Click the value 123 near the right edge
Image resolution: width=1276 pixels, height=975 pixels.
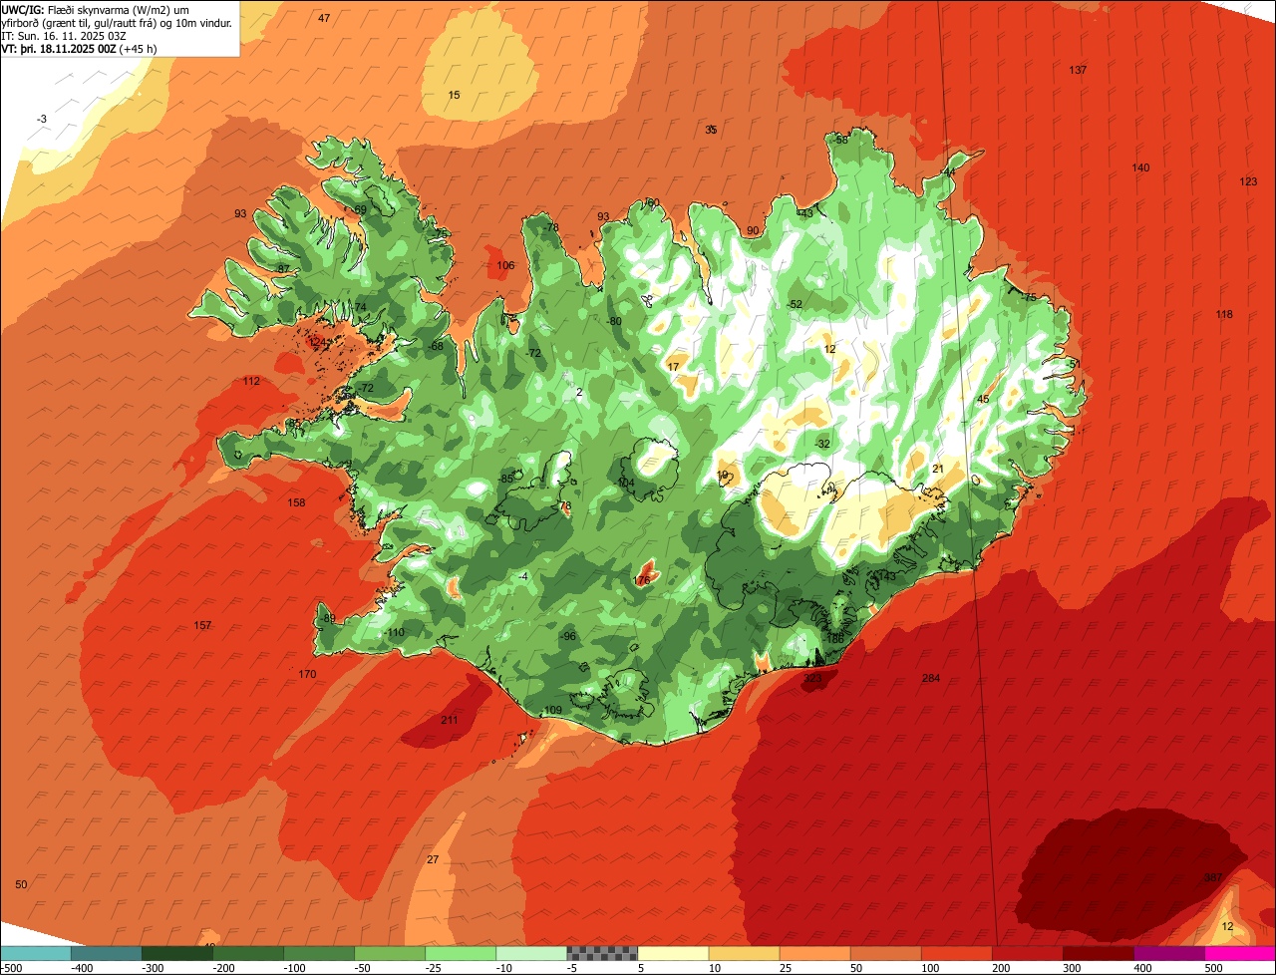[x=1248, y=181]
